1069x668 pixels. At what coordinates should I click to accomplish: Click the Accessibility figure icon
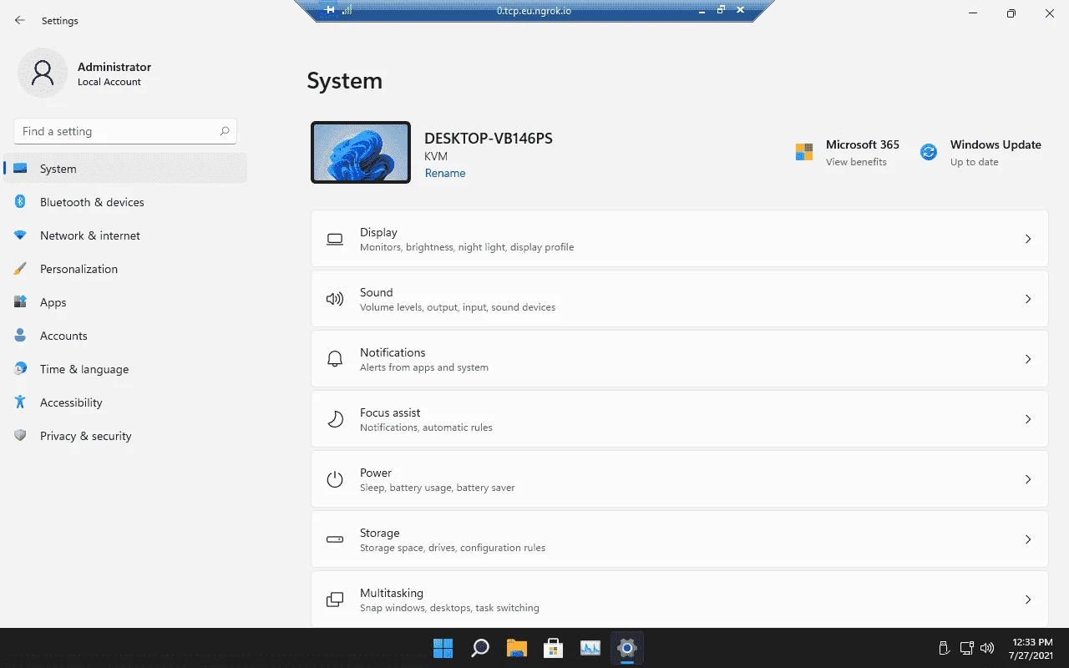point(21,402)
